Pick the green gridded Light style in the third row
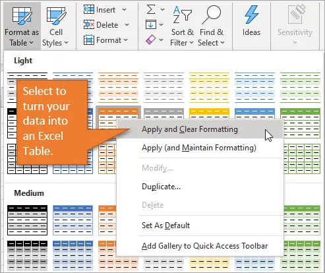 pyautogui.click(x=302, y=159)
